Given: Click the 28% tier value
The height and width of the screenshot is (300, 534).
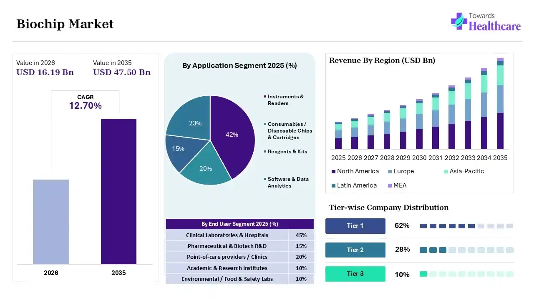Looking at the screenshot, I should coord(402,250).
